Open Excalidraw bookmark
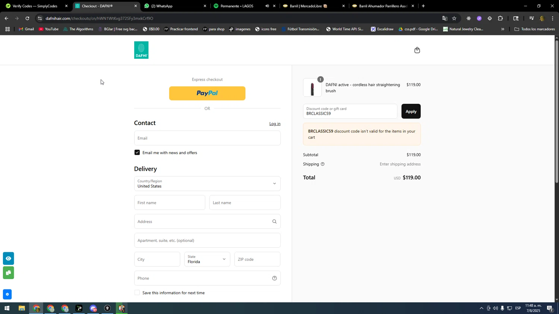The height and width of the screenshot is (314, 559). click(x=382, y=29)
